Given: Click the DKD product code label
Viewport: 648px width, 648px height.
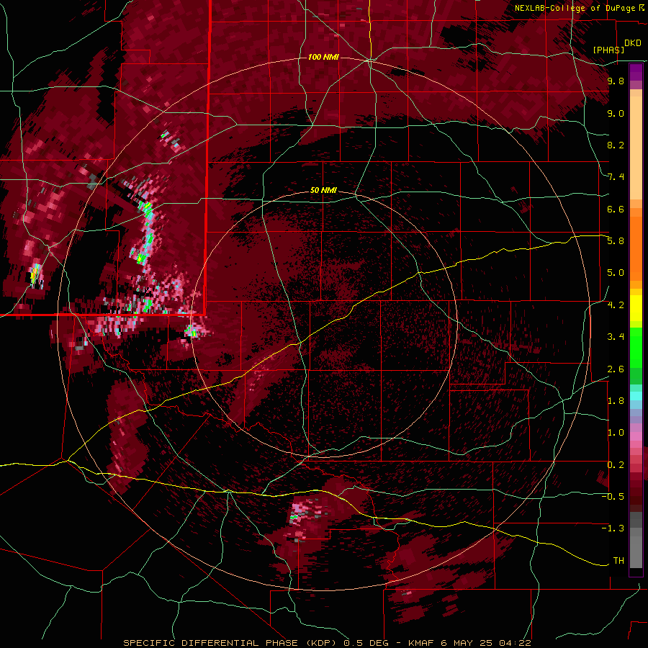Looking at the screenshot, I should pos(633,43).
